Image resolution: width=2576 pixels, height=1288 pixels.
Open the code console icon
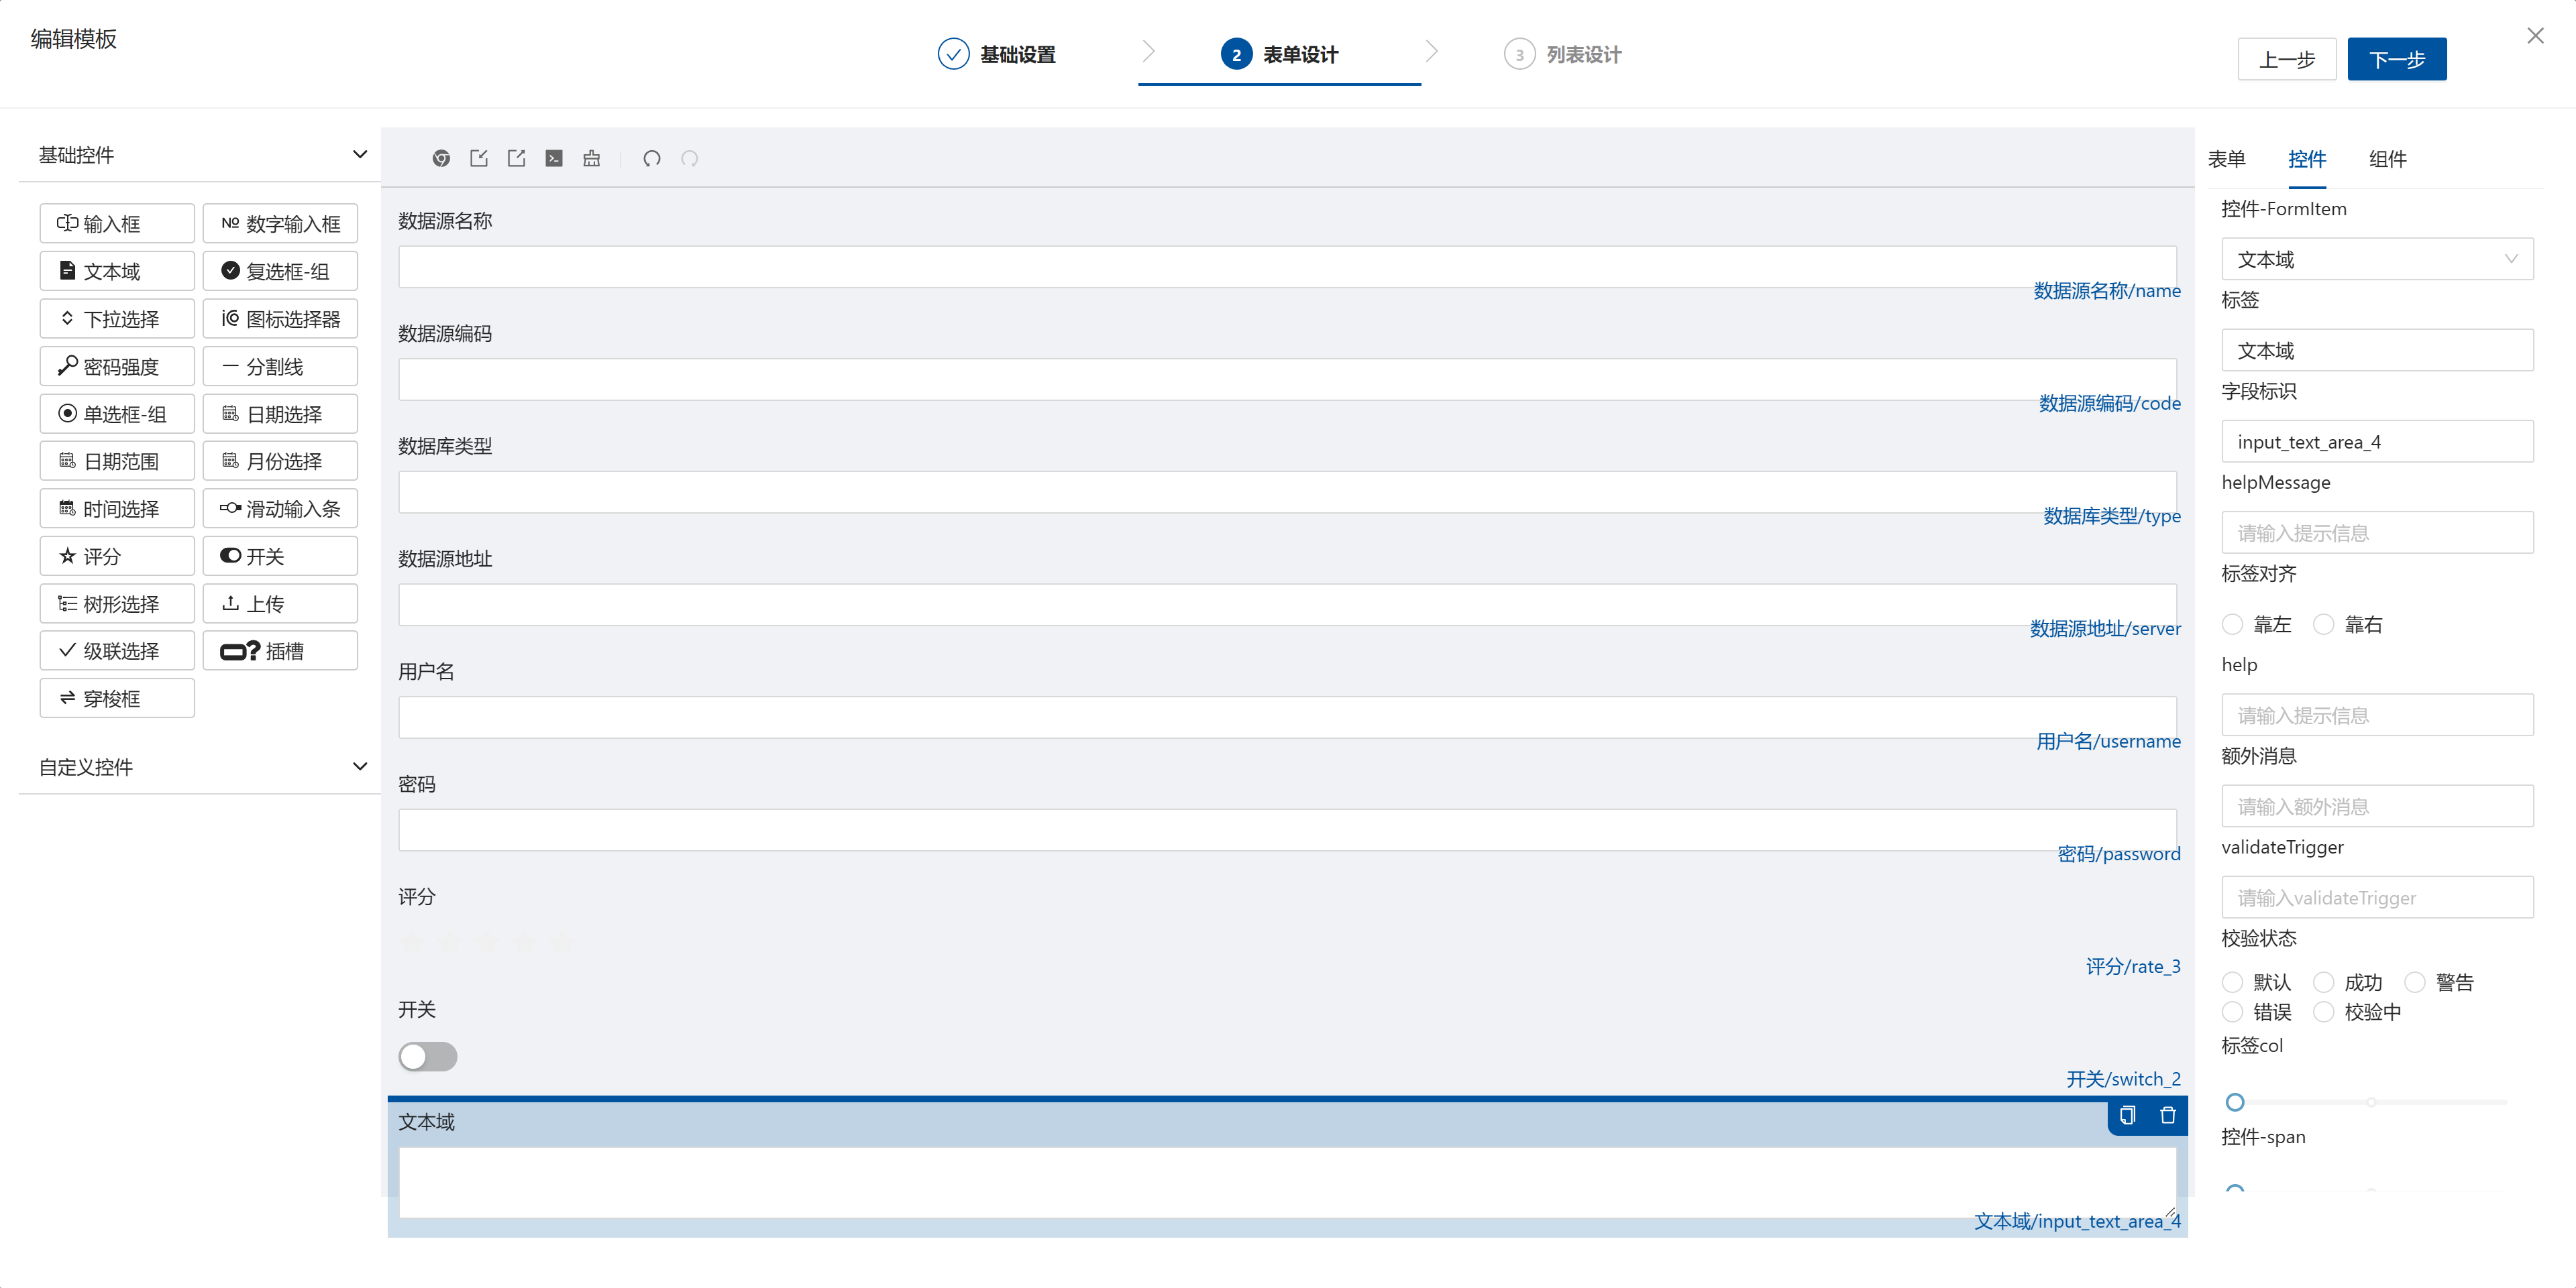554,159
